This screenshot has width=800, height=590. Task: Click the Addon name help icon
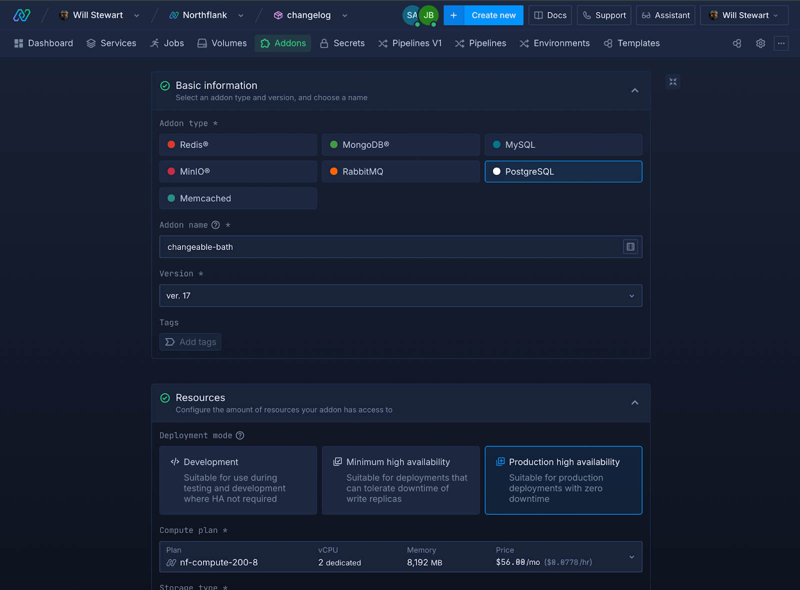215,225
